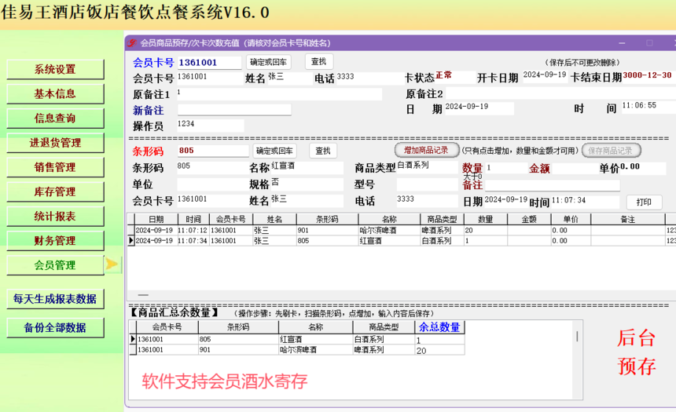
Task: Click the records table horizontal scrollbar thumb
Action: pyautogui.click(x=143, y=295)
